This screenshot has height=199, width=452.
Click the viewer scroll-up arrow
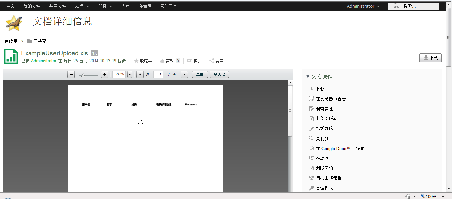pos(290,83)
